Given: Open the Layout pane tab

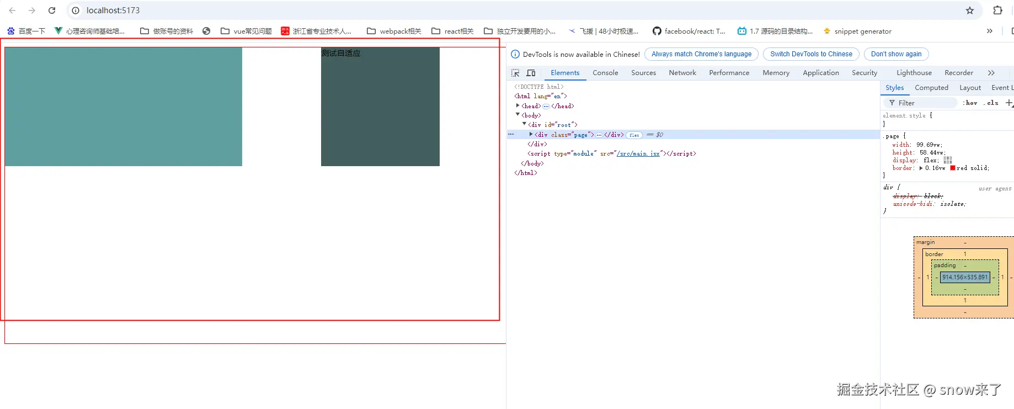Looking at the screenshot, I should click(x=970, y=88).
